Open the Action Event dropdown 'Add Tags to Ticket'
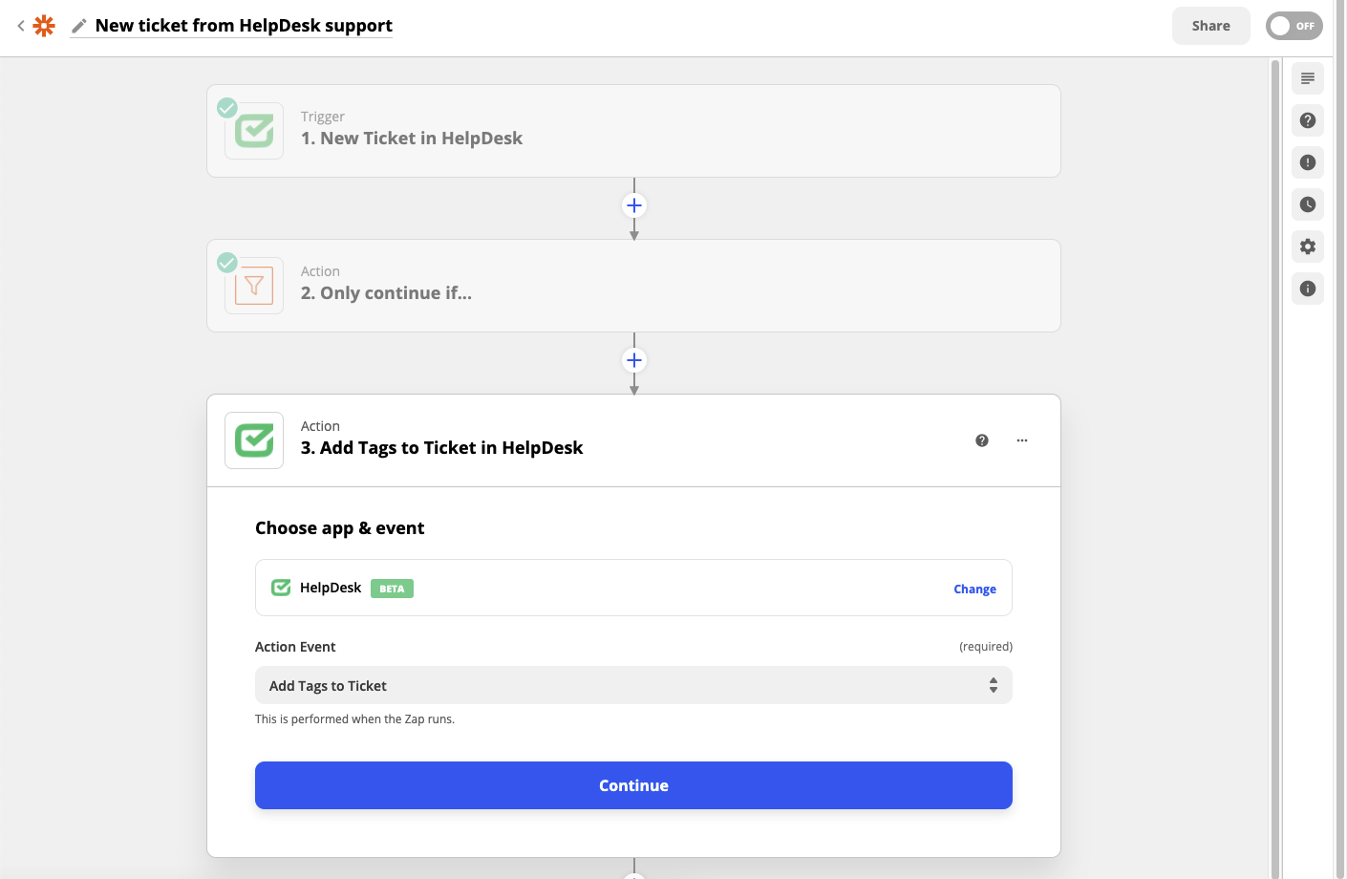 click(x=633, y=685)
